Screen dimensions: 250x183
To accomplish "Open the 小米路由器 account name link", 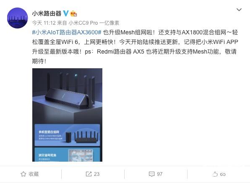I will 47,13.
